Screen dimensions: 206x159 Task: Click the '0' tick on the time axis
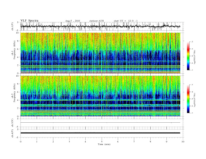(21, 142)
